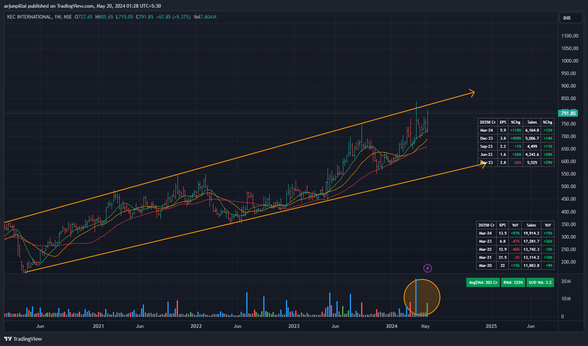
Task: Click the NSE exchange label
Action: point(68,17)
